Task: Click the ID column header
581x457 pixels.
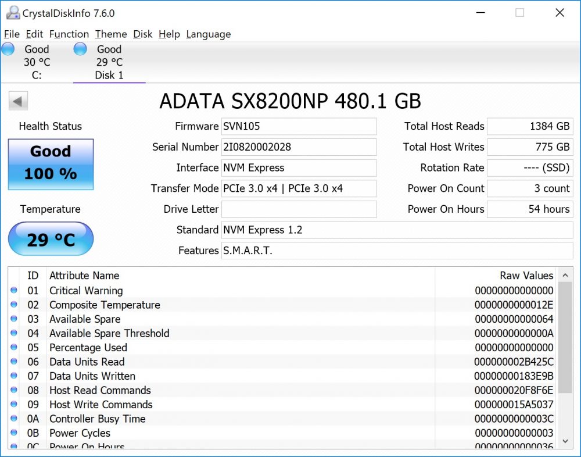Action: coord(33,276)
